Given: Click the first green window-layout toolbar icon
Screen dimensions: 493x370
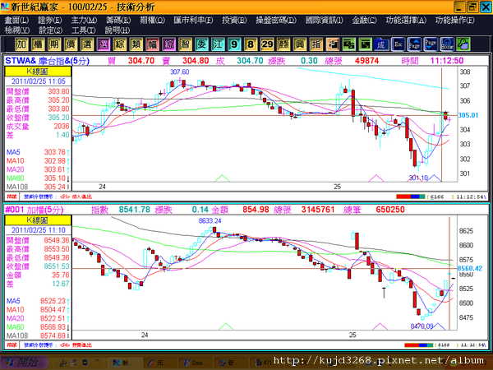Looking at the screenshot, I should tap(348, 44).
